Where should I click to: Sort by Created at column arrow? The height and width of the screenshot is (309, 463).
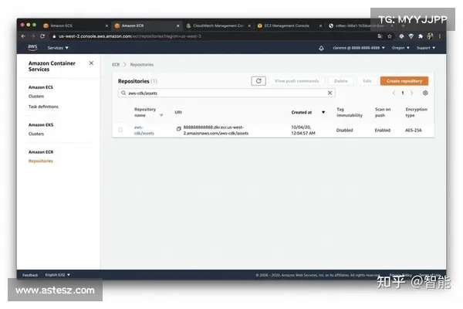coord(323,112)
